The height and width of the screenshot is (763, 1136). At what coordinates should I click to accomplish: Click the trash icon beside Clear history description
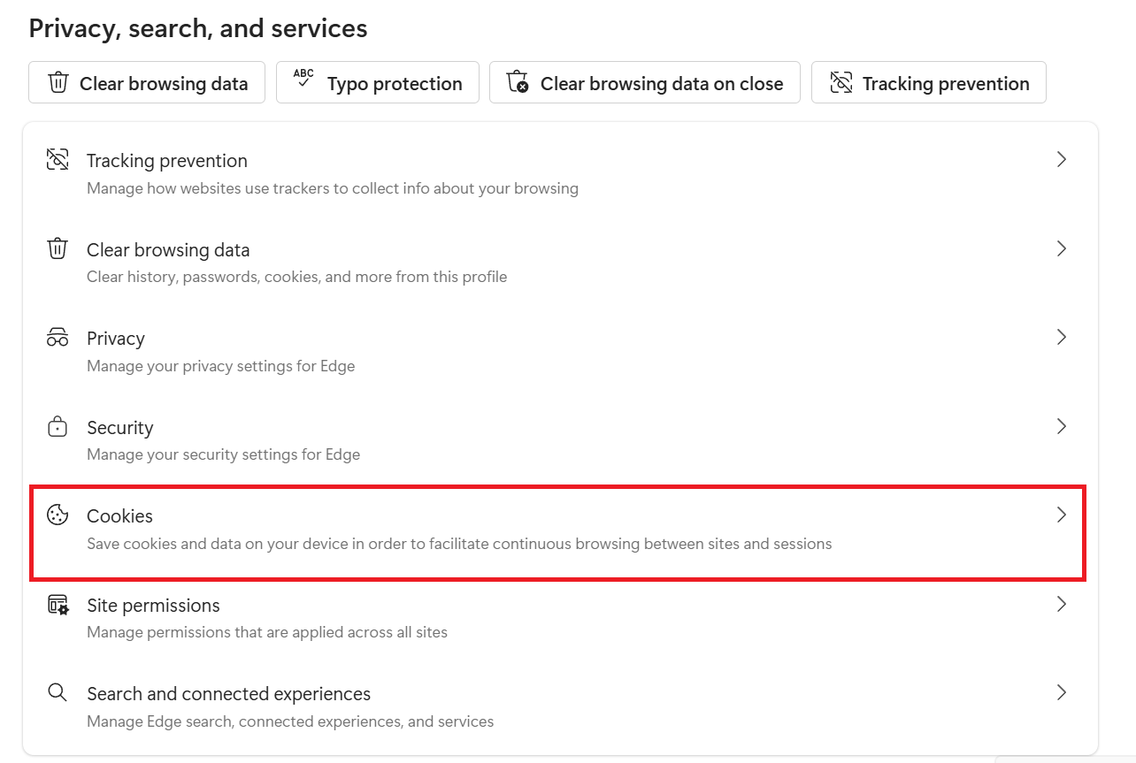coord(58,249)
